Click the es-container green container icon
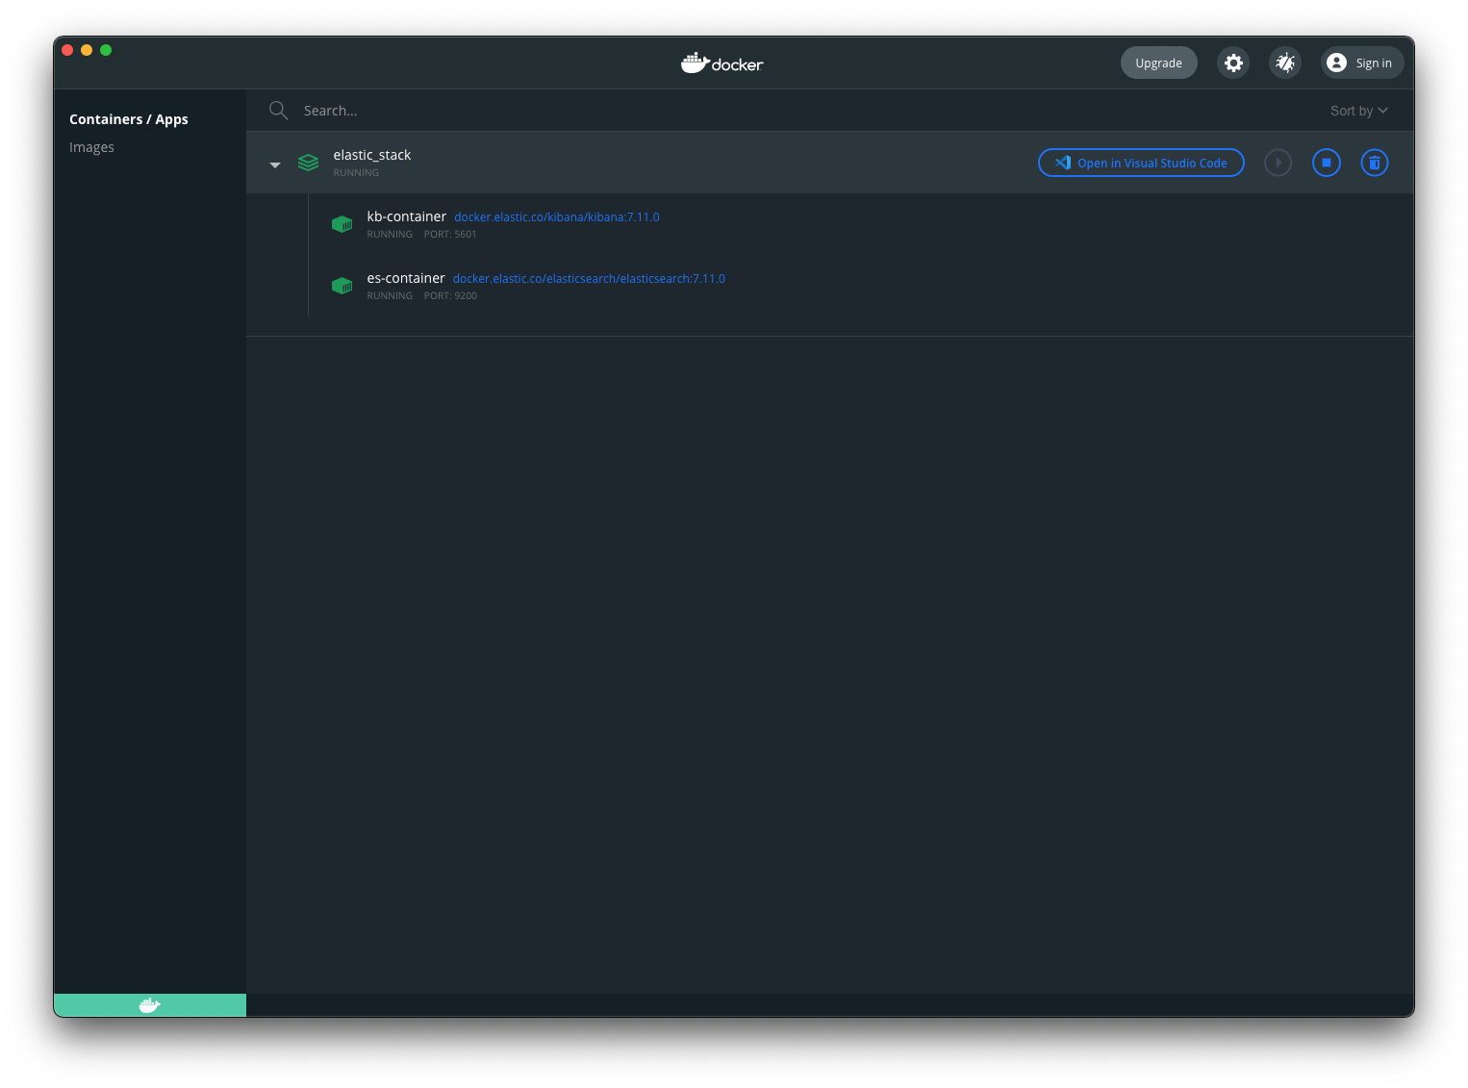This screenshot has height=1088, width=1468. 342,286
